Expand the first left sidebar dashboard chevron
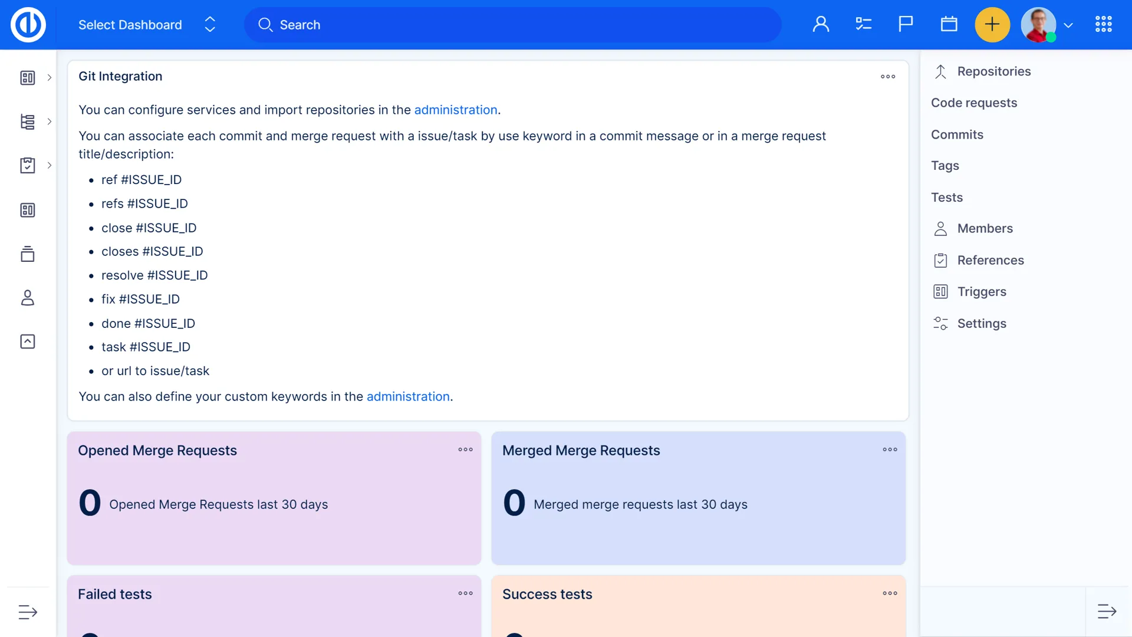Image resolution: width=1132 pixels, height=637 pixels. click(50, 78)
